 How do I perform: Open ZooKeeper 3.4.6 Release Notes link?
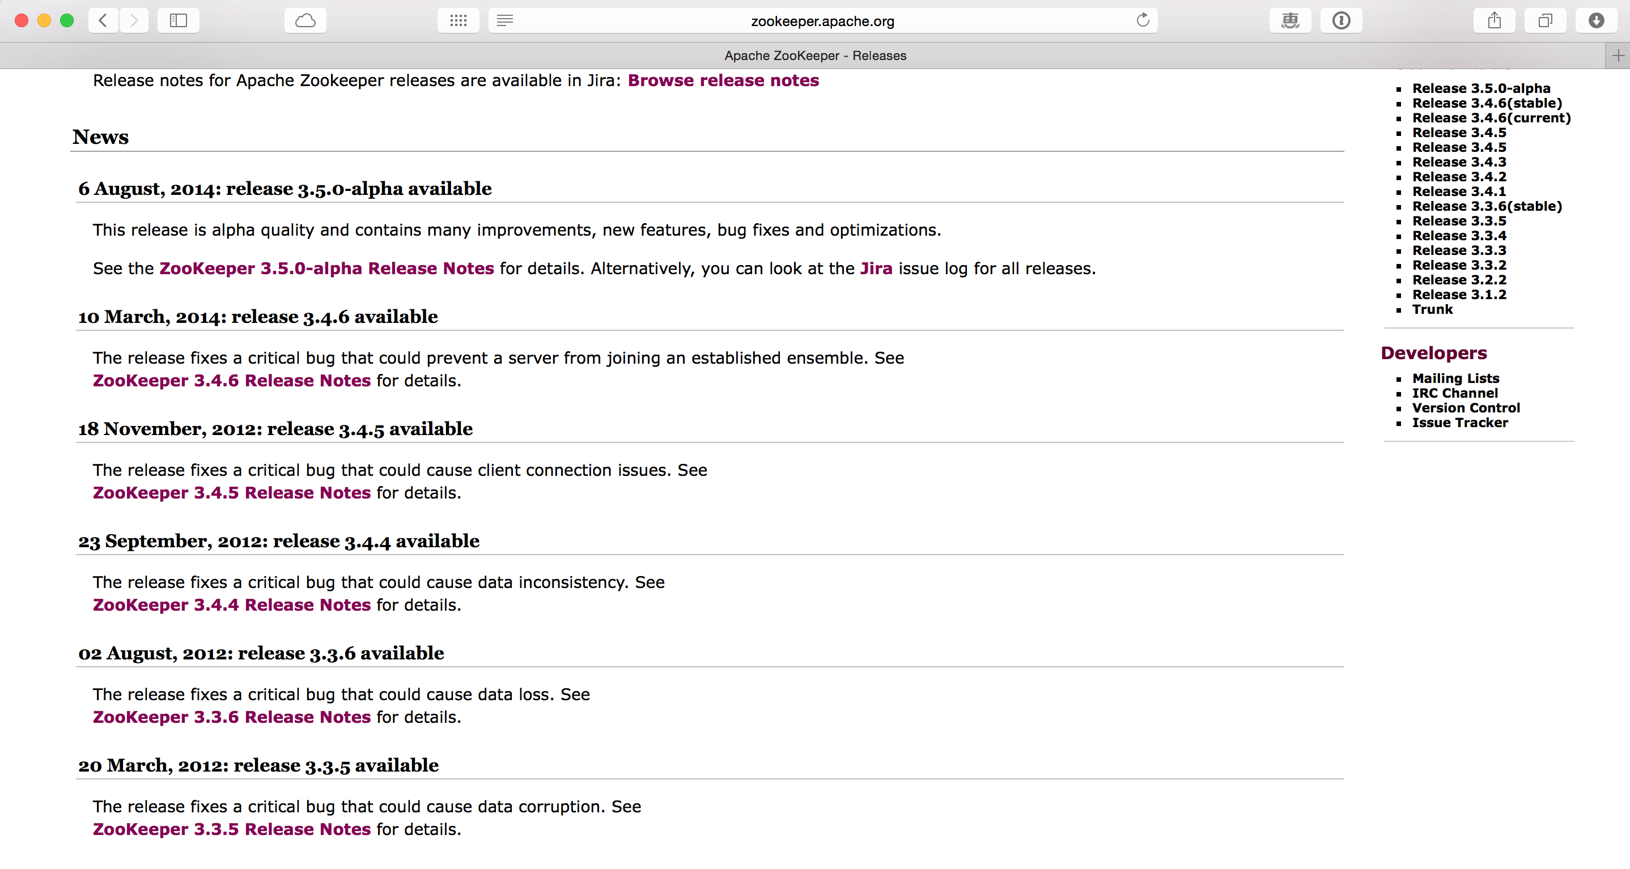232,381
